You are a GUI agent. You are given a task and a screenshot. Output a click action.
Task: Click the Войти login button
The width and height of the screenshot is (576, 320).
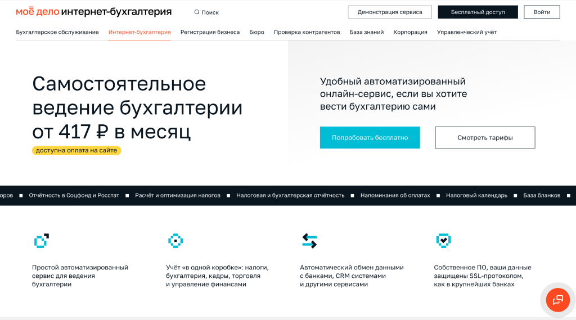(542, 12)
